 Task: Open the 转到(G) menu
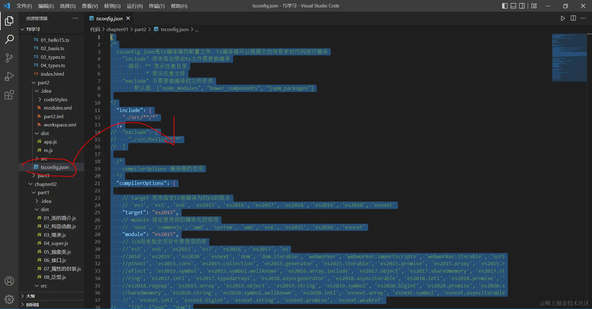(x=112, y=6)
